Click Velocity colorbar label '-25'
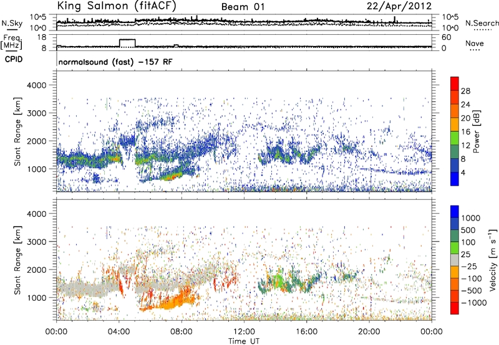499x345 pixels. [471, 266]
